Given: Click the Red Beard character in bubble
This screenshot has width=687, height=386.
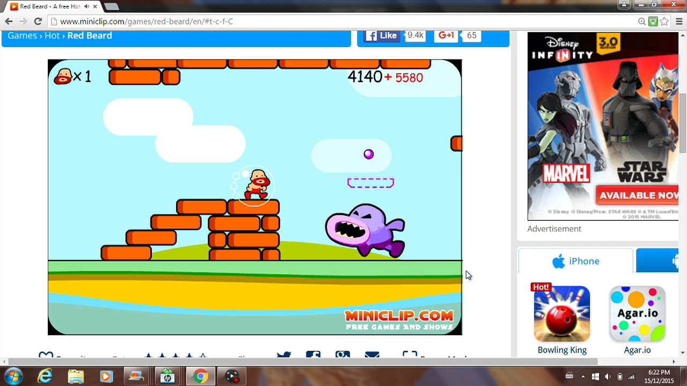Looking at the screenshot, I should 257,185.
